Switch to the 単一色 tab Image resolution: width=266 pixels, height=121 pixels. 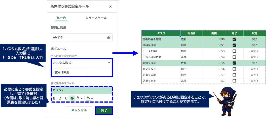pos(61,18)
